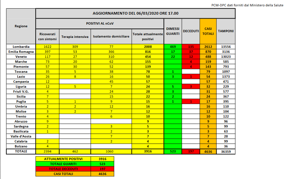Click the 'TAMPONI' column header
This screenshot has width=289, height=179.
tap(226, 31)
